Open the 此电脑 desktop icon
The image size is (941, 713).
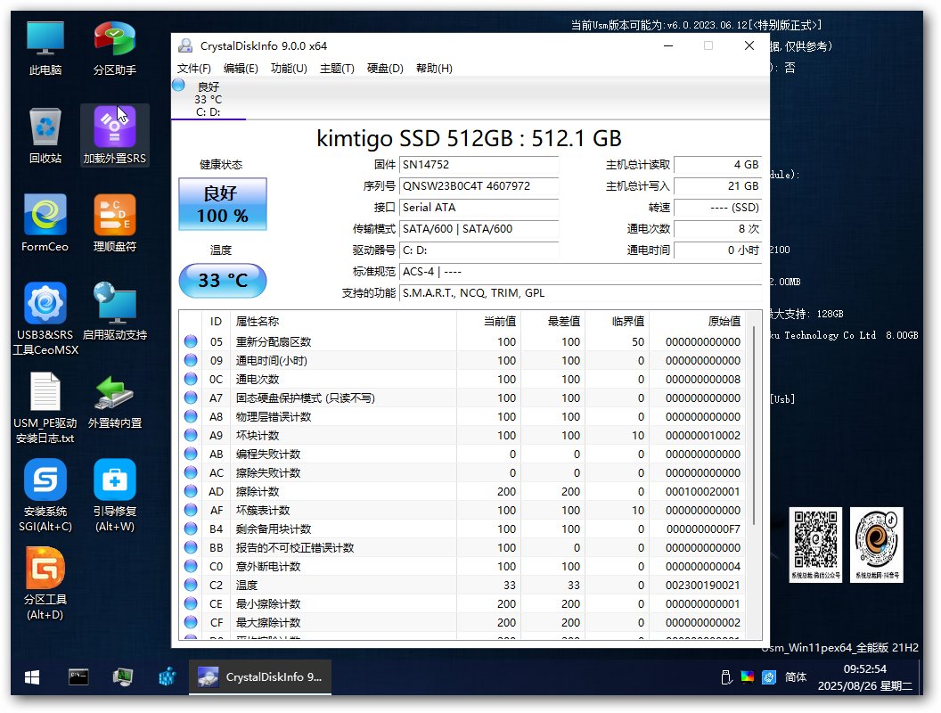(45, 48)
